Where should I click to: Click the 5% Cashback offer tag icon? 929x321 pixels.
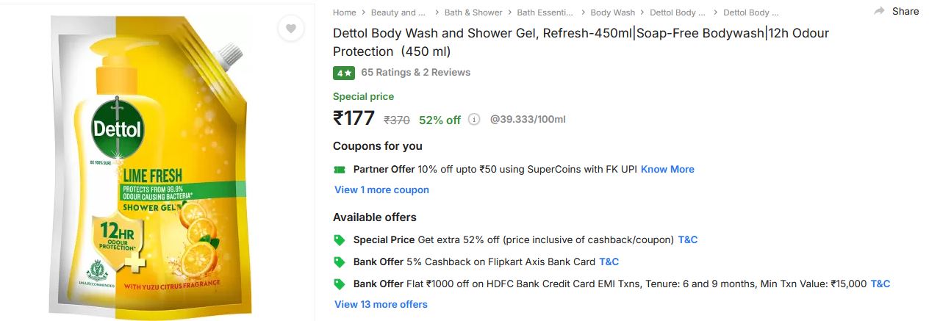tap(340, 262)
